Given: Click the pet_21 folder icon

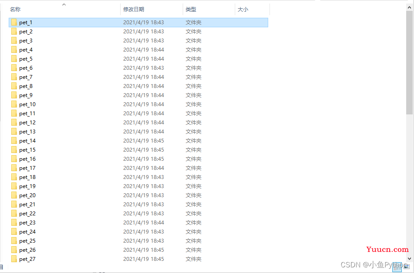Looking at the screenshot, I should click(14, 205).
